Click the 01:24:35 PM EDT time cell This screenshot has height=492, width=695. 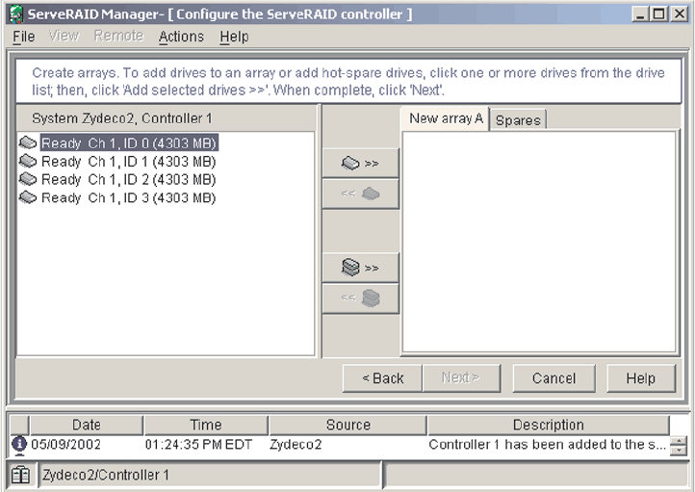coord(198,444)
